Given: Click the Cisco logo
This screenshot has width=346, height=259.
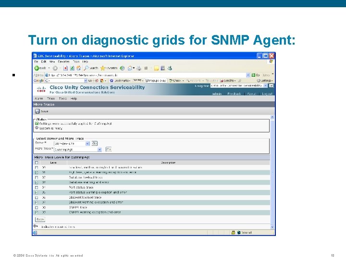Looking at the screenshot, I should (x=41, y=89).
